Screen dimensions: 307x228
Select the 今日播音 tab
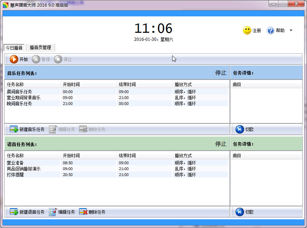click(x=14, y=48)
